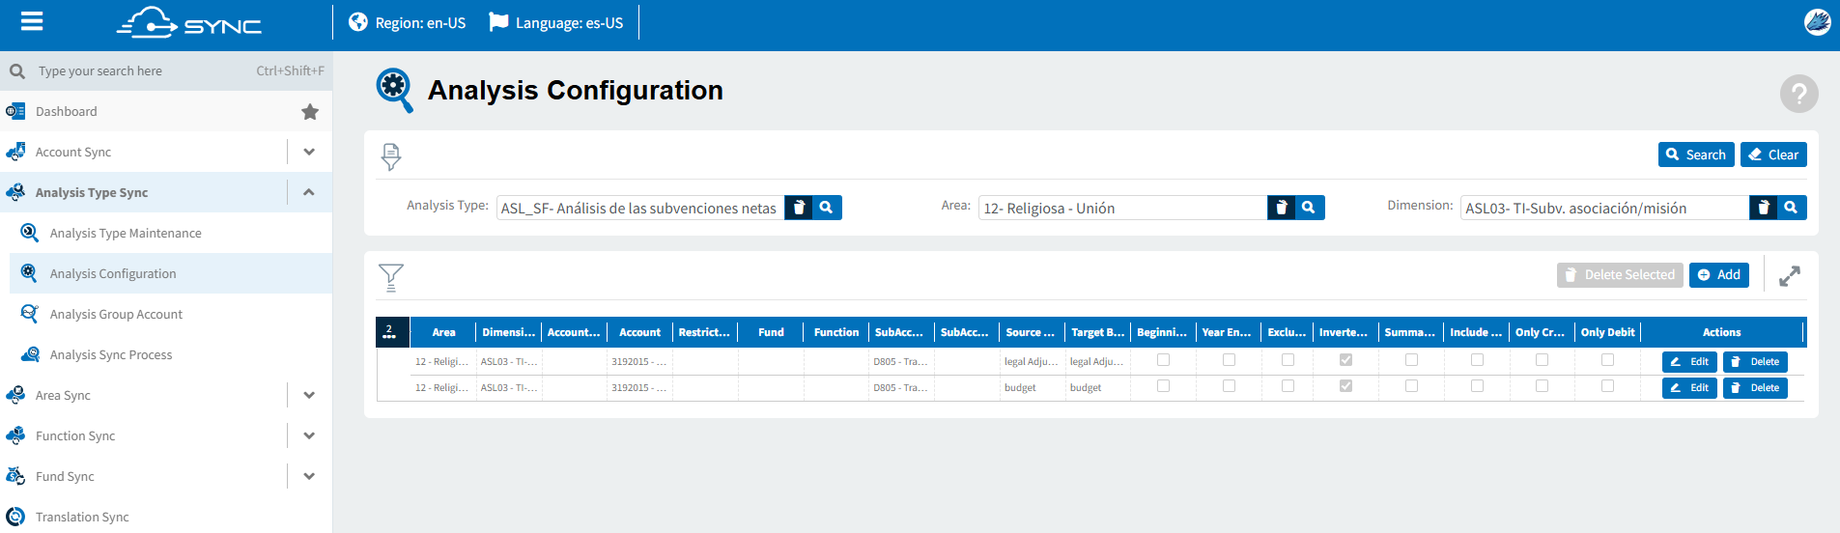Open Dimension lookup magnifier
Viewport: 1840px width, 533px height.
click(1791, 208)
